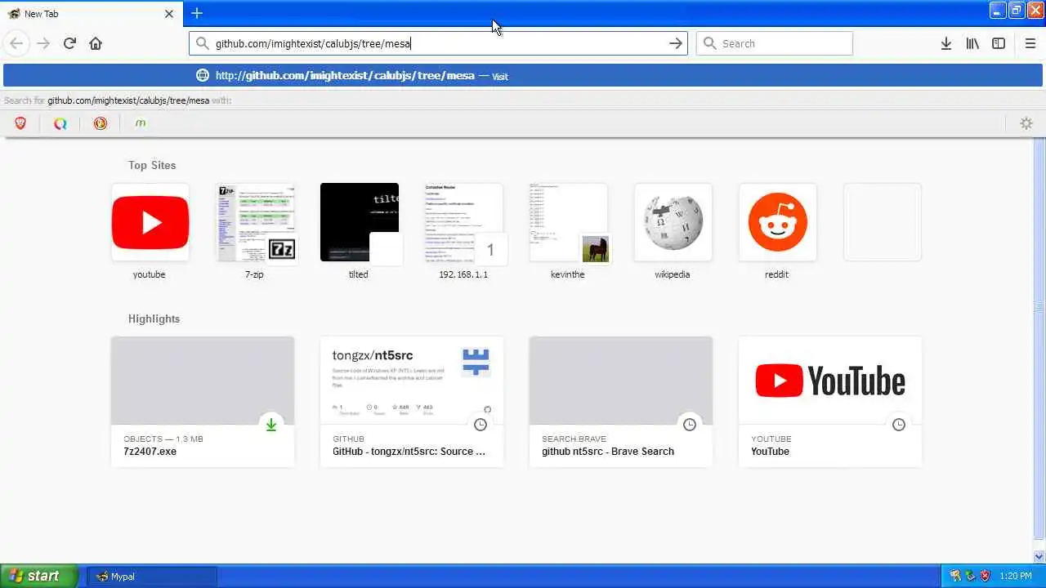Open the 7z2407.exe download highlight
1046x588 pixels.
point(203,401)
